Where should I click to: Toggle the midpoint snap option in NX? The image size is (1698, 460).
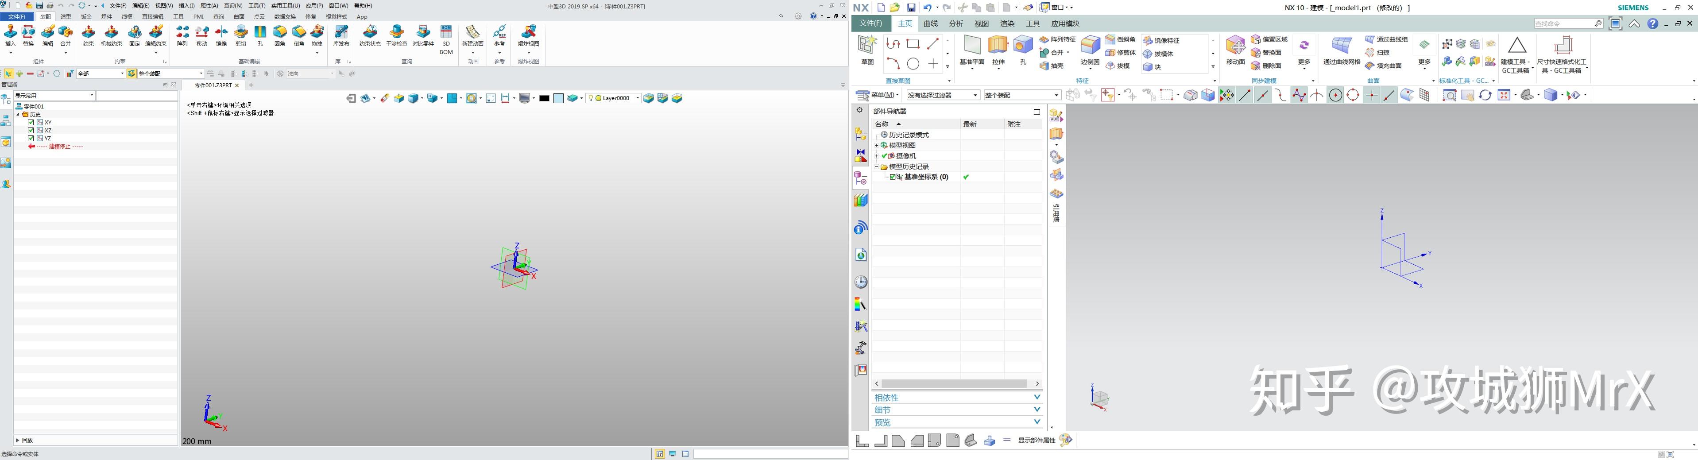(1262, 96)
